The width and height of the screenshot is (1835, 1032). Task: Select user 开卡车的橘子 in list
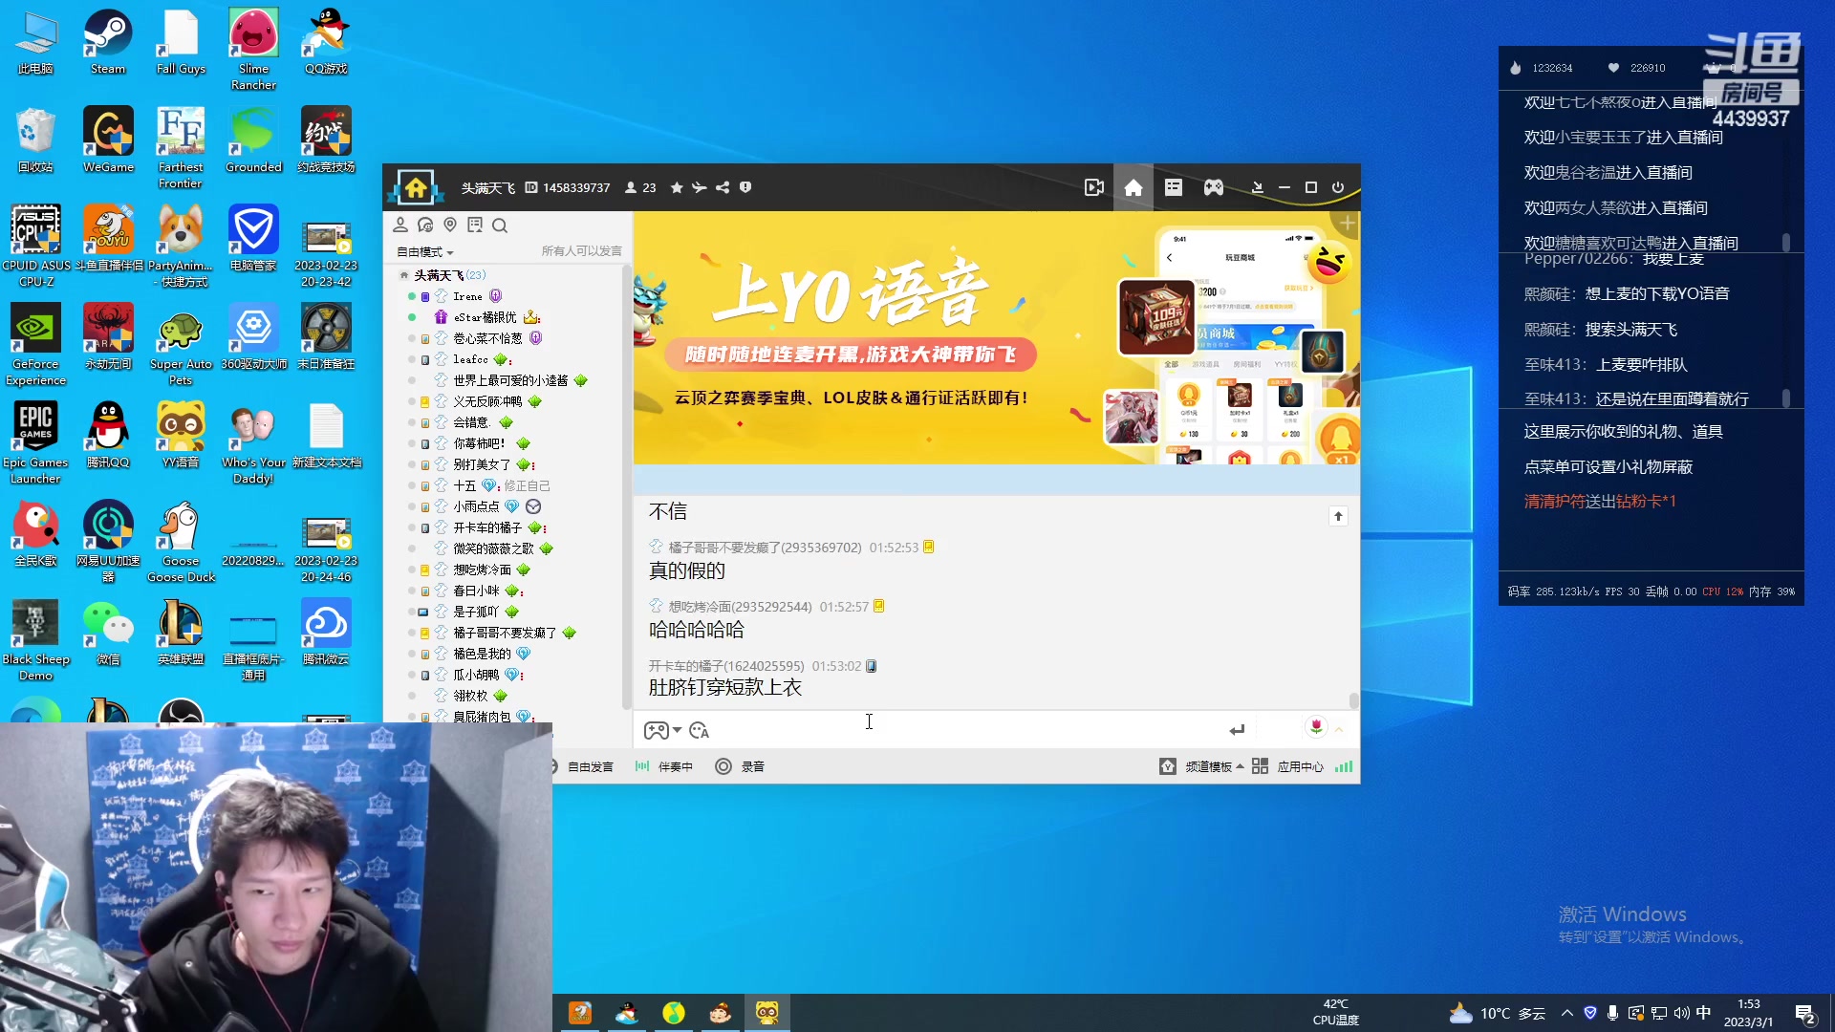tap(487, 527)
